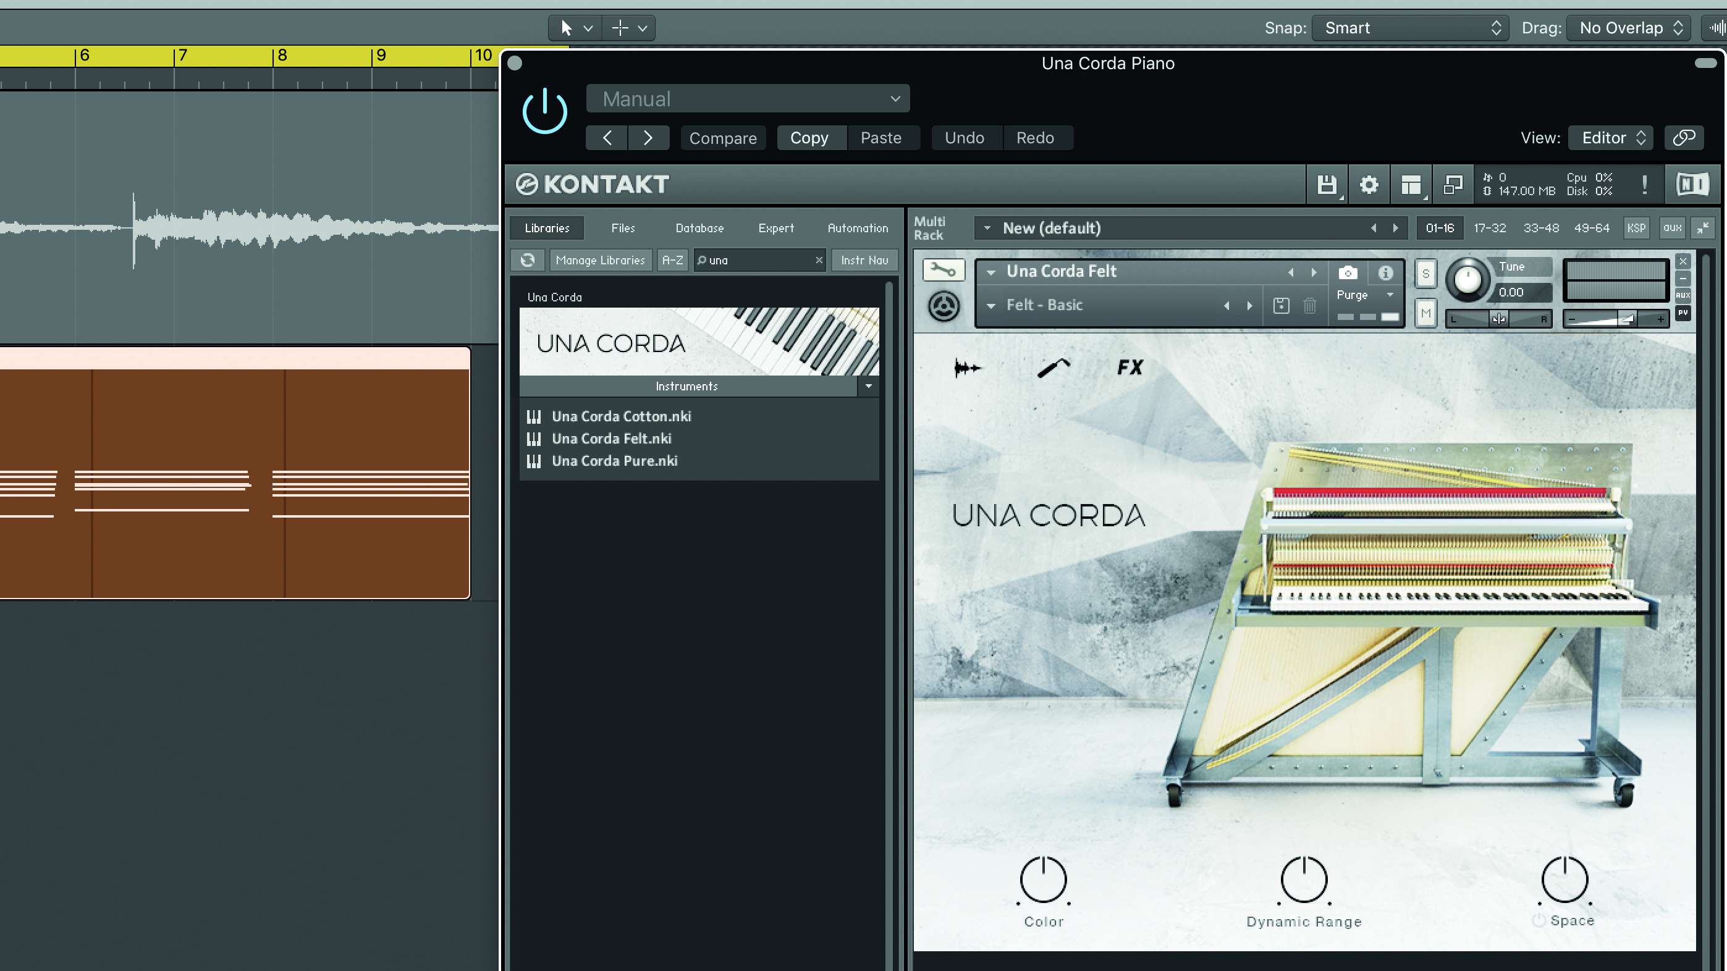Click the Una Corda Felt instrument logo icon

coord(944,306)
